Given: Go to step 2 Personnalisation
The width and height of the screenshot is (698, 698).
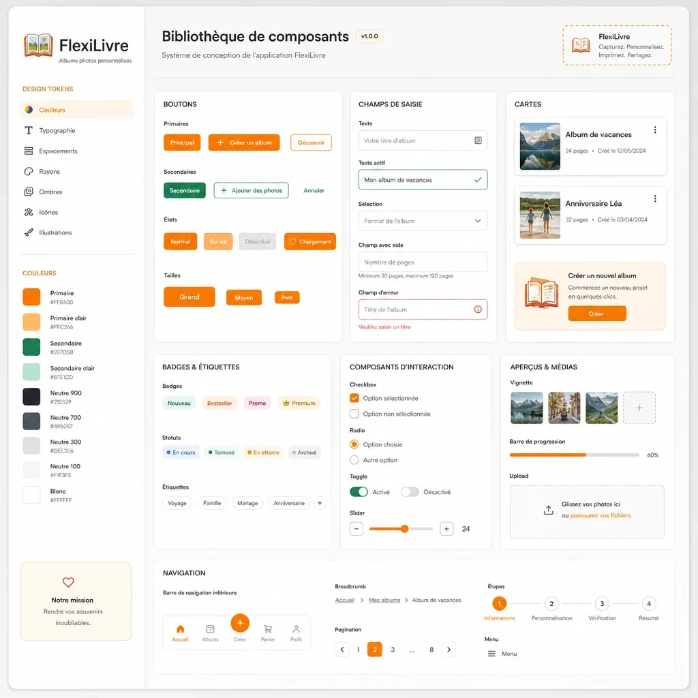Looking at the screenshot, I should click(551, 604).
